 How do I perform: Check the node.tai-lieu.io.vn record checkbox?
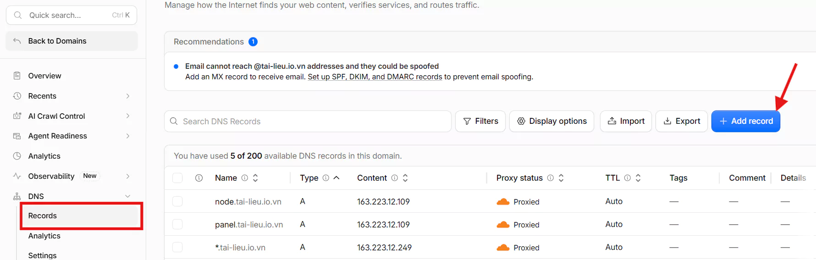[177, 201]
